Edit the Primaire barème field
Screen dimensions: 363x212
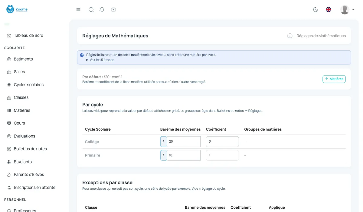(x=183, y=155)
